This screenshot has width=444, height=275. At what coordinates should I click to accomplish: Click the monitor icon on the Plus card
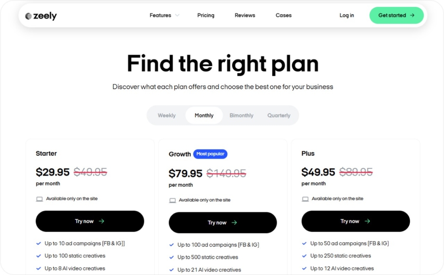[x=305, y=198]
